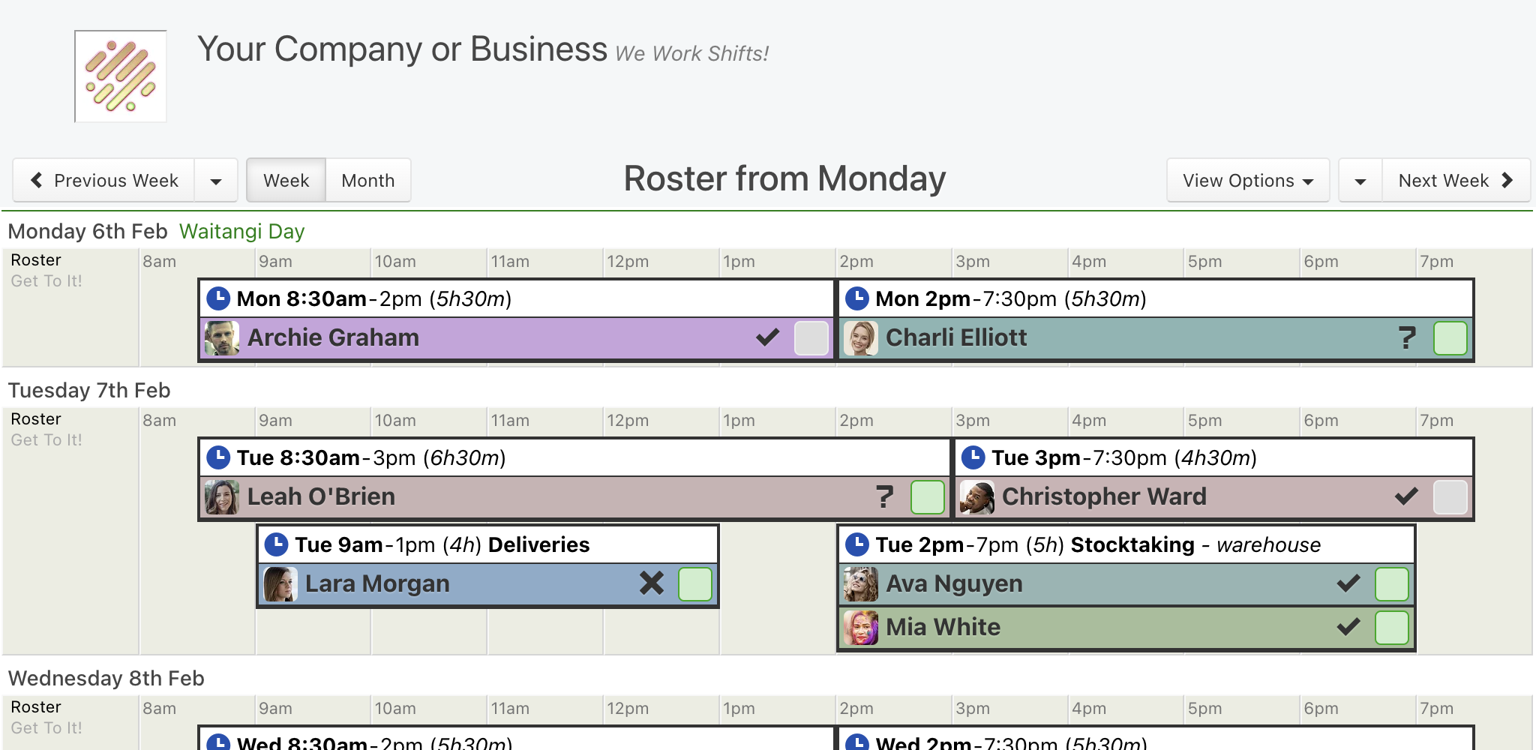Screen dimensions: 1536x750
Task: Click the checkmark icon on Archie Graham's shift
Action: 767,337
